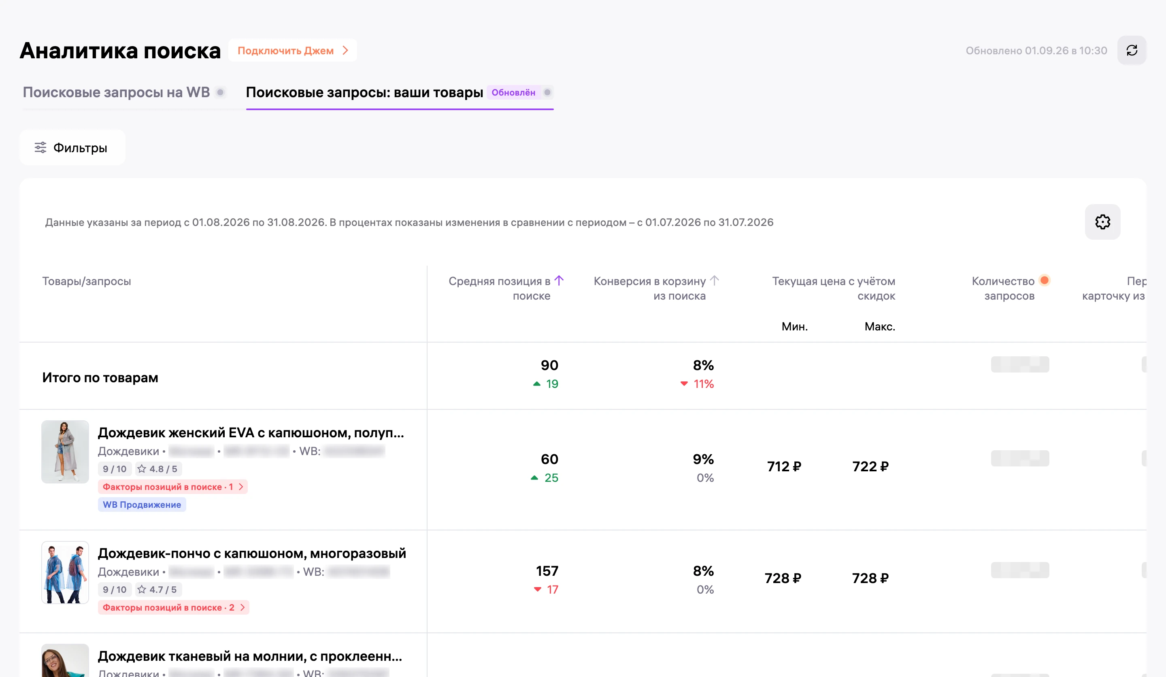
Task: Click the 4.7 / 5 star rating
Action: 157,590
